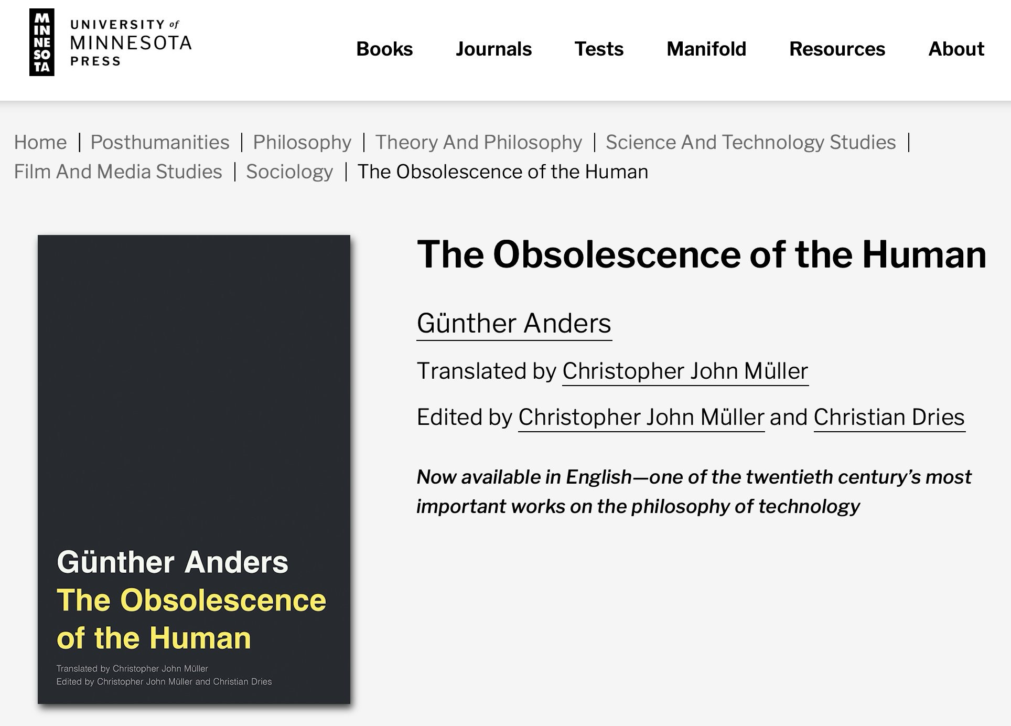Open the Resources menu

pyautogui.click(x=837, y=49)
